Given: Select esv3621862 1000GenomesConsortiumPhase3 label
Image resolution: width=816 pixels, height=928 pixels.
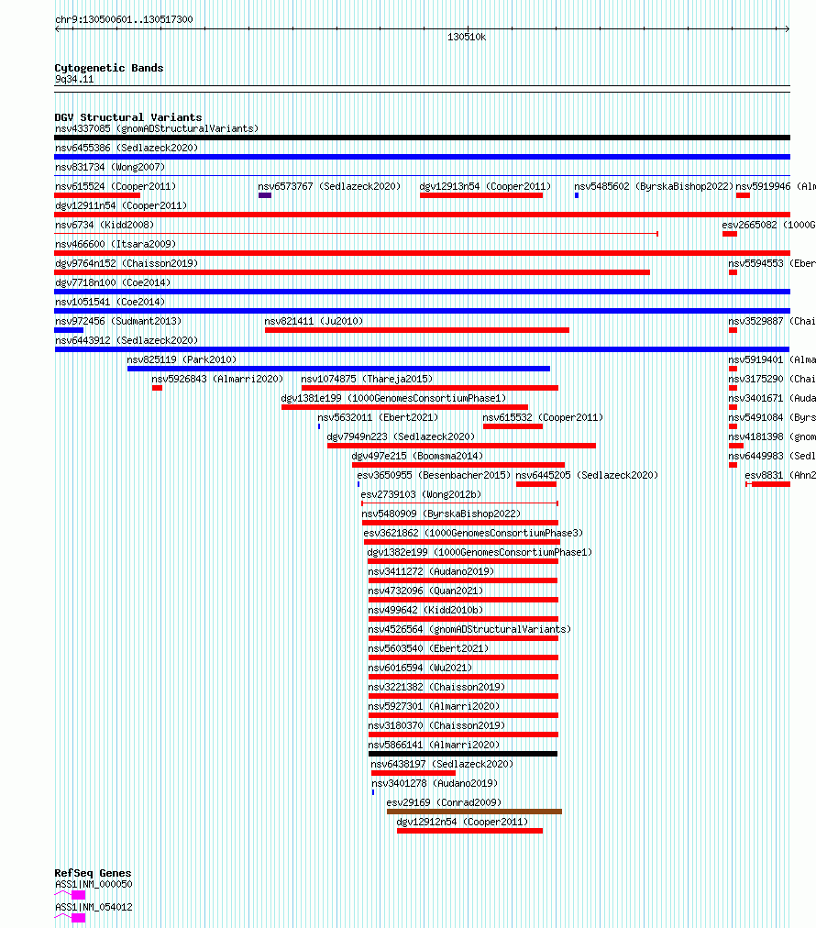Looking at the screenshot, I should [473, 533].
